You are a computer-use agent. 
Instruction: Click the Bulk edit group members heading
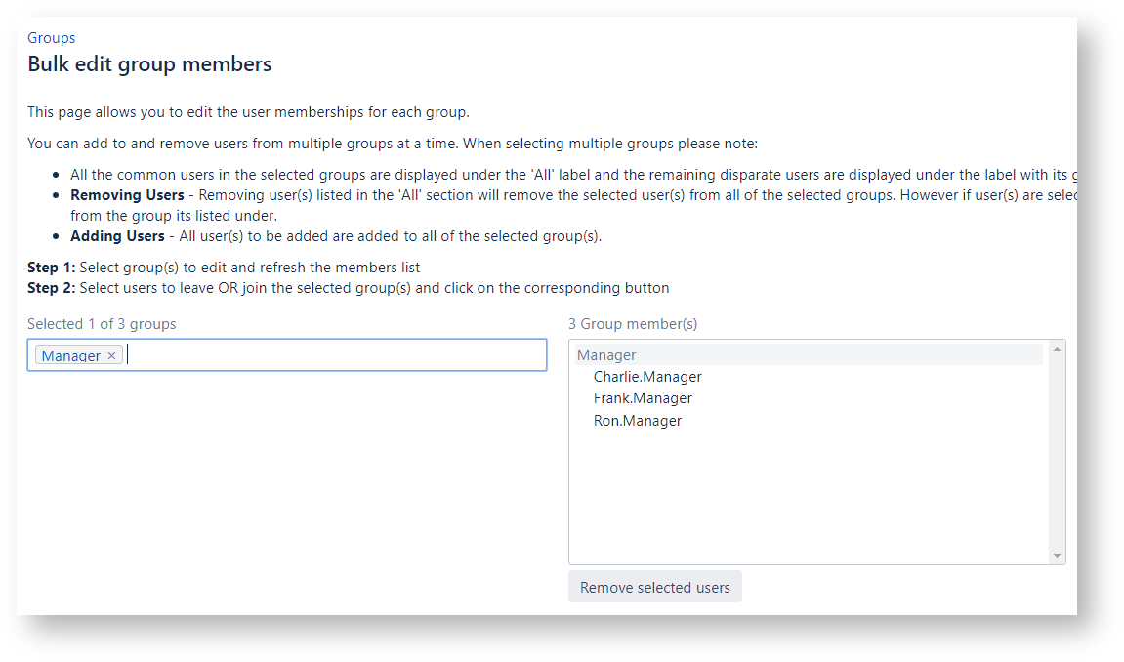point(149,65)
